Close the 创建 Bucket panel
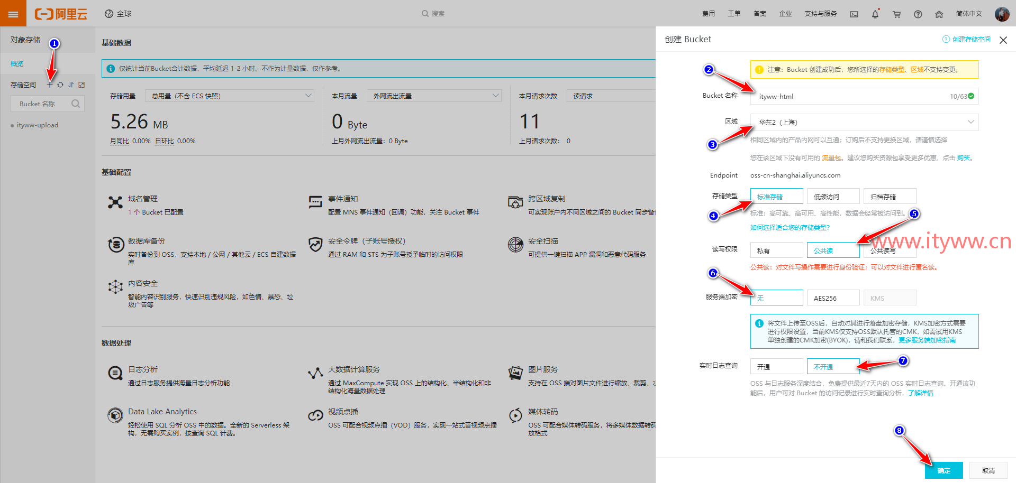 pyautogui.click(x=1003, y=40)
